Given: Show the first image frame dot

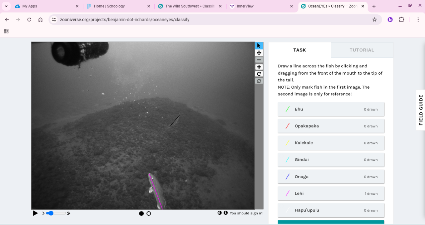Looking at the screenshot, I should point(141,213).
